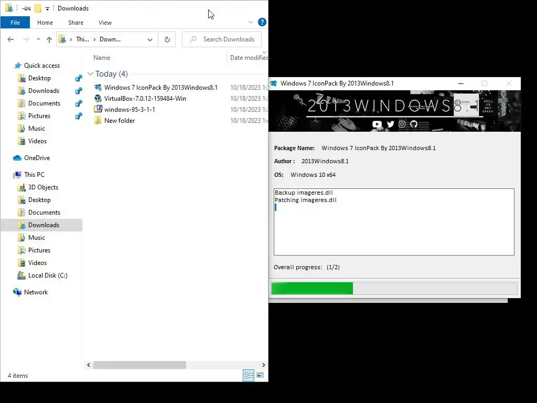
Task: Click the blue Help question mark icon
Action: [262, 22]
